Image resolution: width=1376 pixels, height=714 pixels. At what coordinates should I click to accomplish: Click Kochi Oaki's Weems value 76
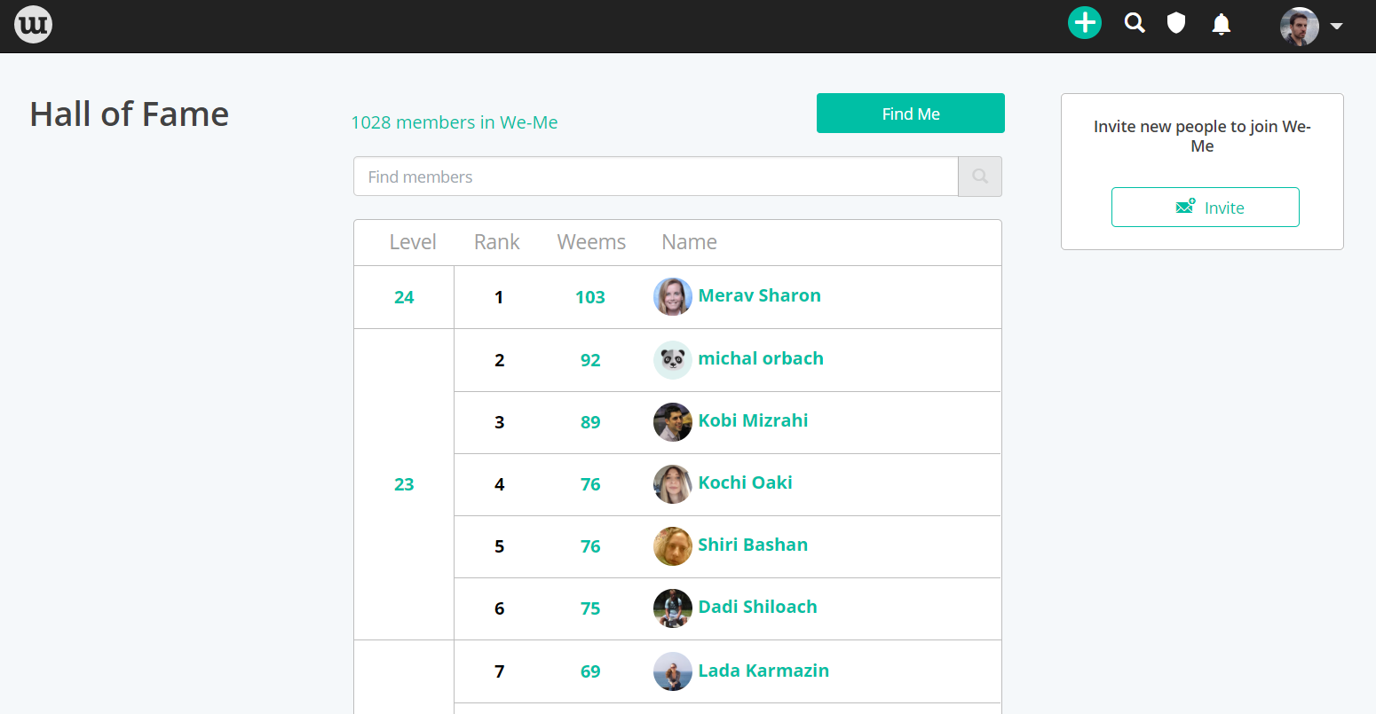pos(590,484)
